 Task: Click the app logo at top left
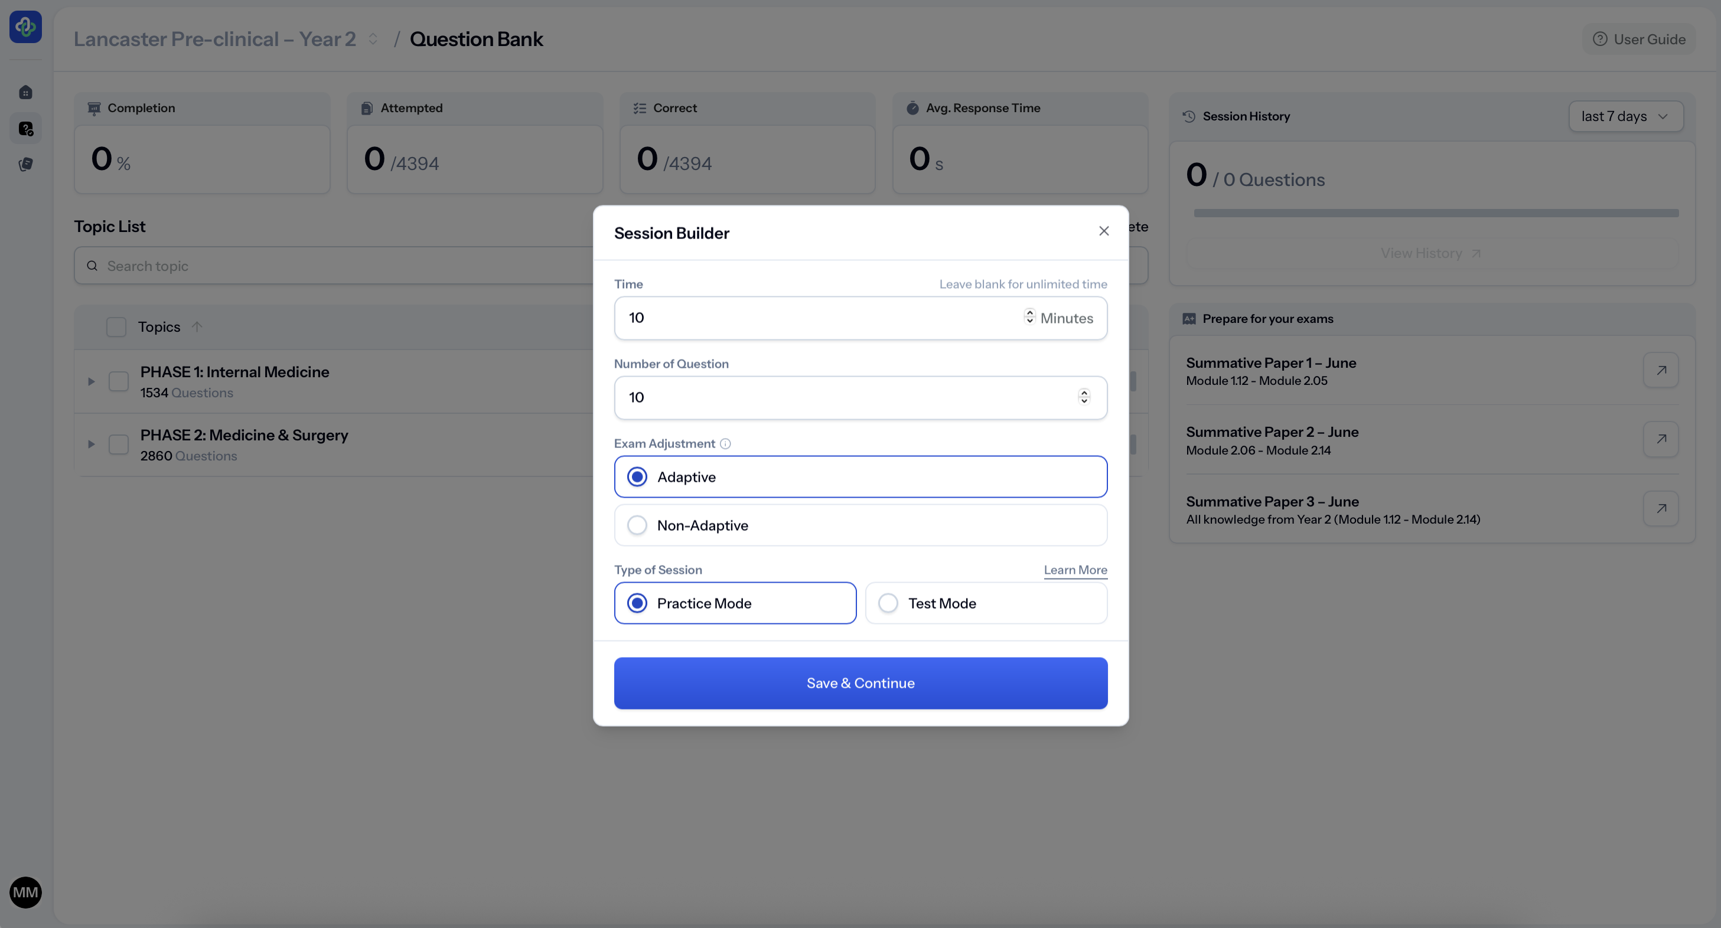pos(25,27)
